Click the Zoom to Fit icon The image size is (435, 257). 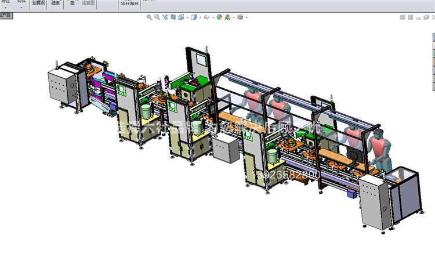point(149,17)
